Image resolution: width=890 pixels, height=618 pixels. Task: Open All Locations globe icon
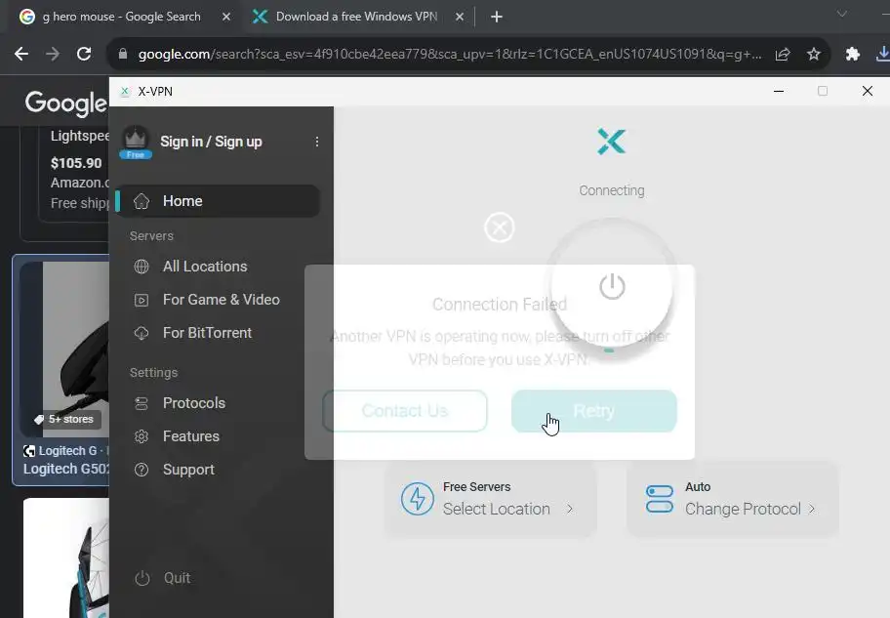point(142,267)
